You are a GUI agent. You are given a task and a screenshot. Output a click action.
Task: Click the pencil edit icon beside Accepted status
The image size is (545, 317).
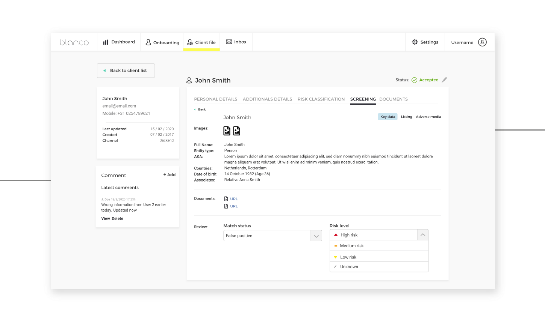click(444, 80)
